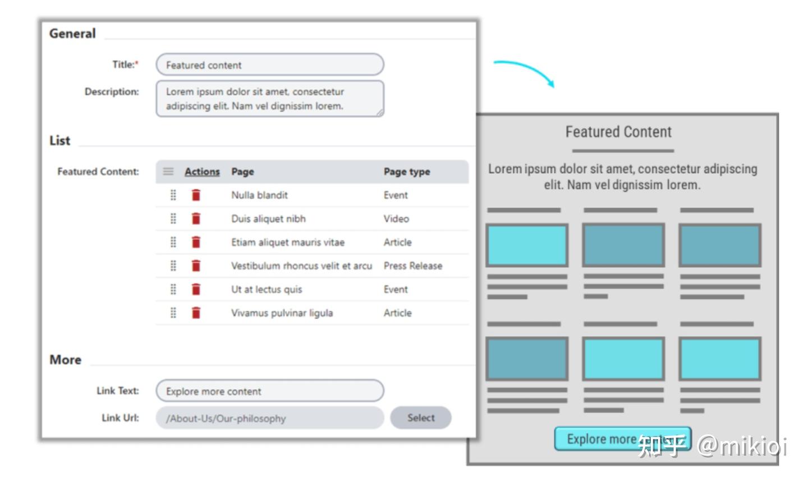Click the Title input field
This screenshot has height=479, width=808.
click(x=270, y=64)
